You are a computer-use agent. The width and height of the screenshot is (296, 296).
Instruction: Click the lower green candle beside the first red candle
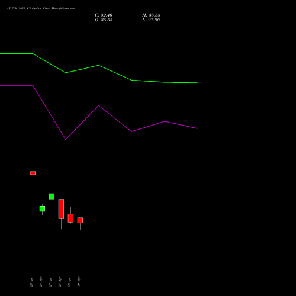42,209
